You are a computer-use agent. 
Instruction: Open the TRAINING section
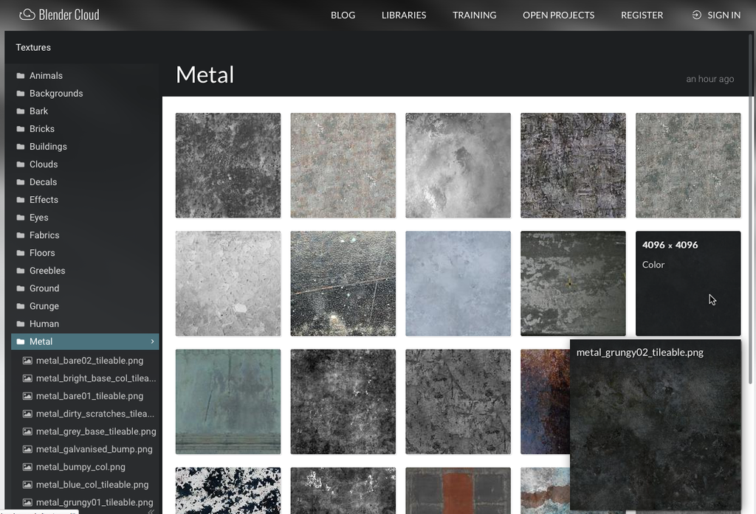click(474, 15)
